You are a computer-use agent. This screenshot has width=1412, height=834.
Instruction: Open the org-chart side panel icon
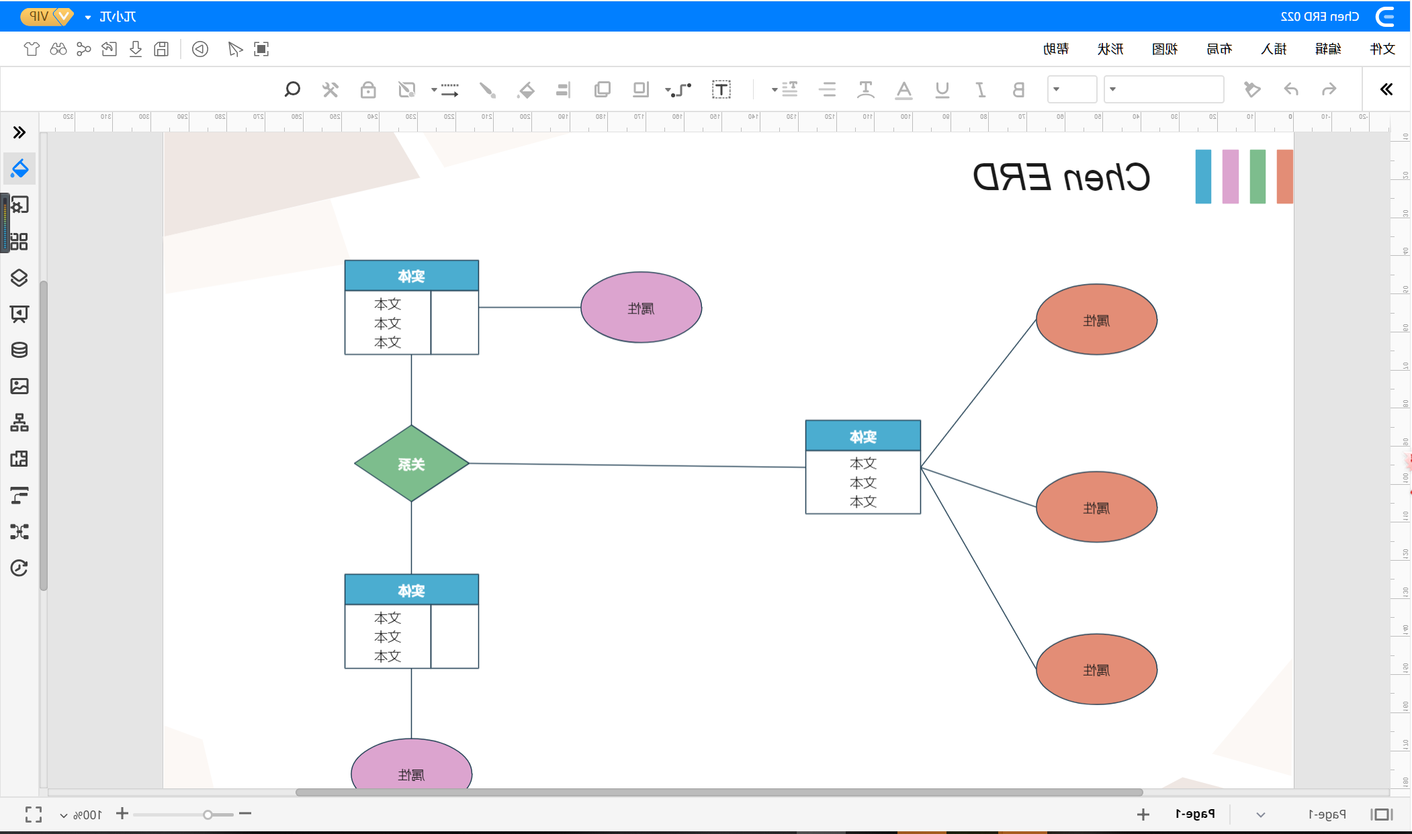(x=19, y=422)
